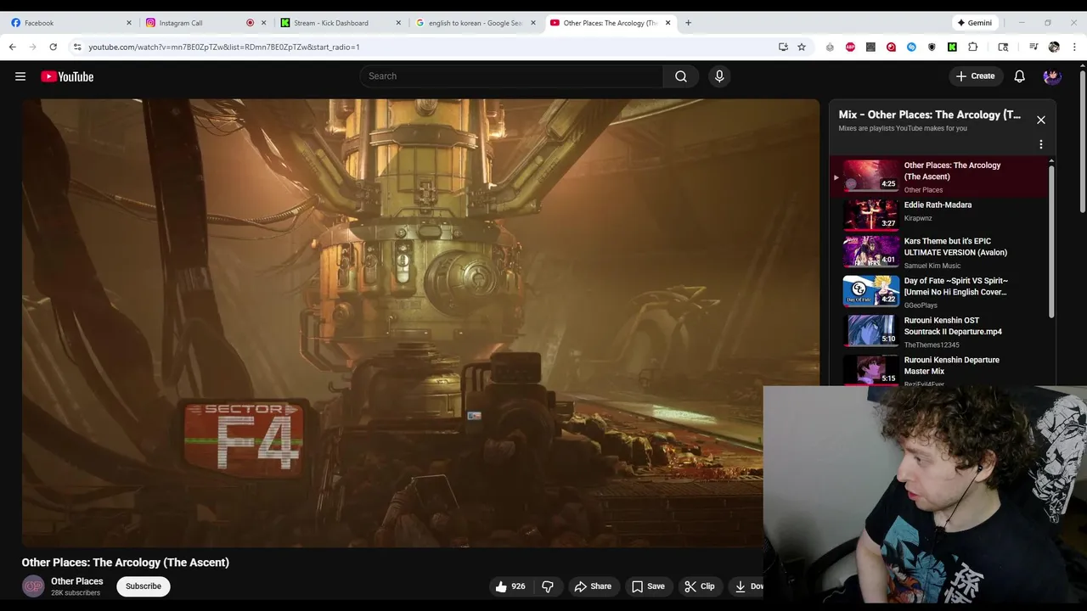Click current playing item Other Places: The Arcology
The width and height of the screenshot is (1087, 611).
pyautogui.click(x=938, y=177)
